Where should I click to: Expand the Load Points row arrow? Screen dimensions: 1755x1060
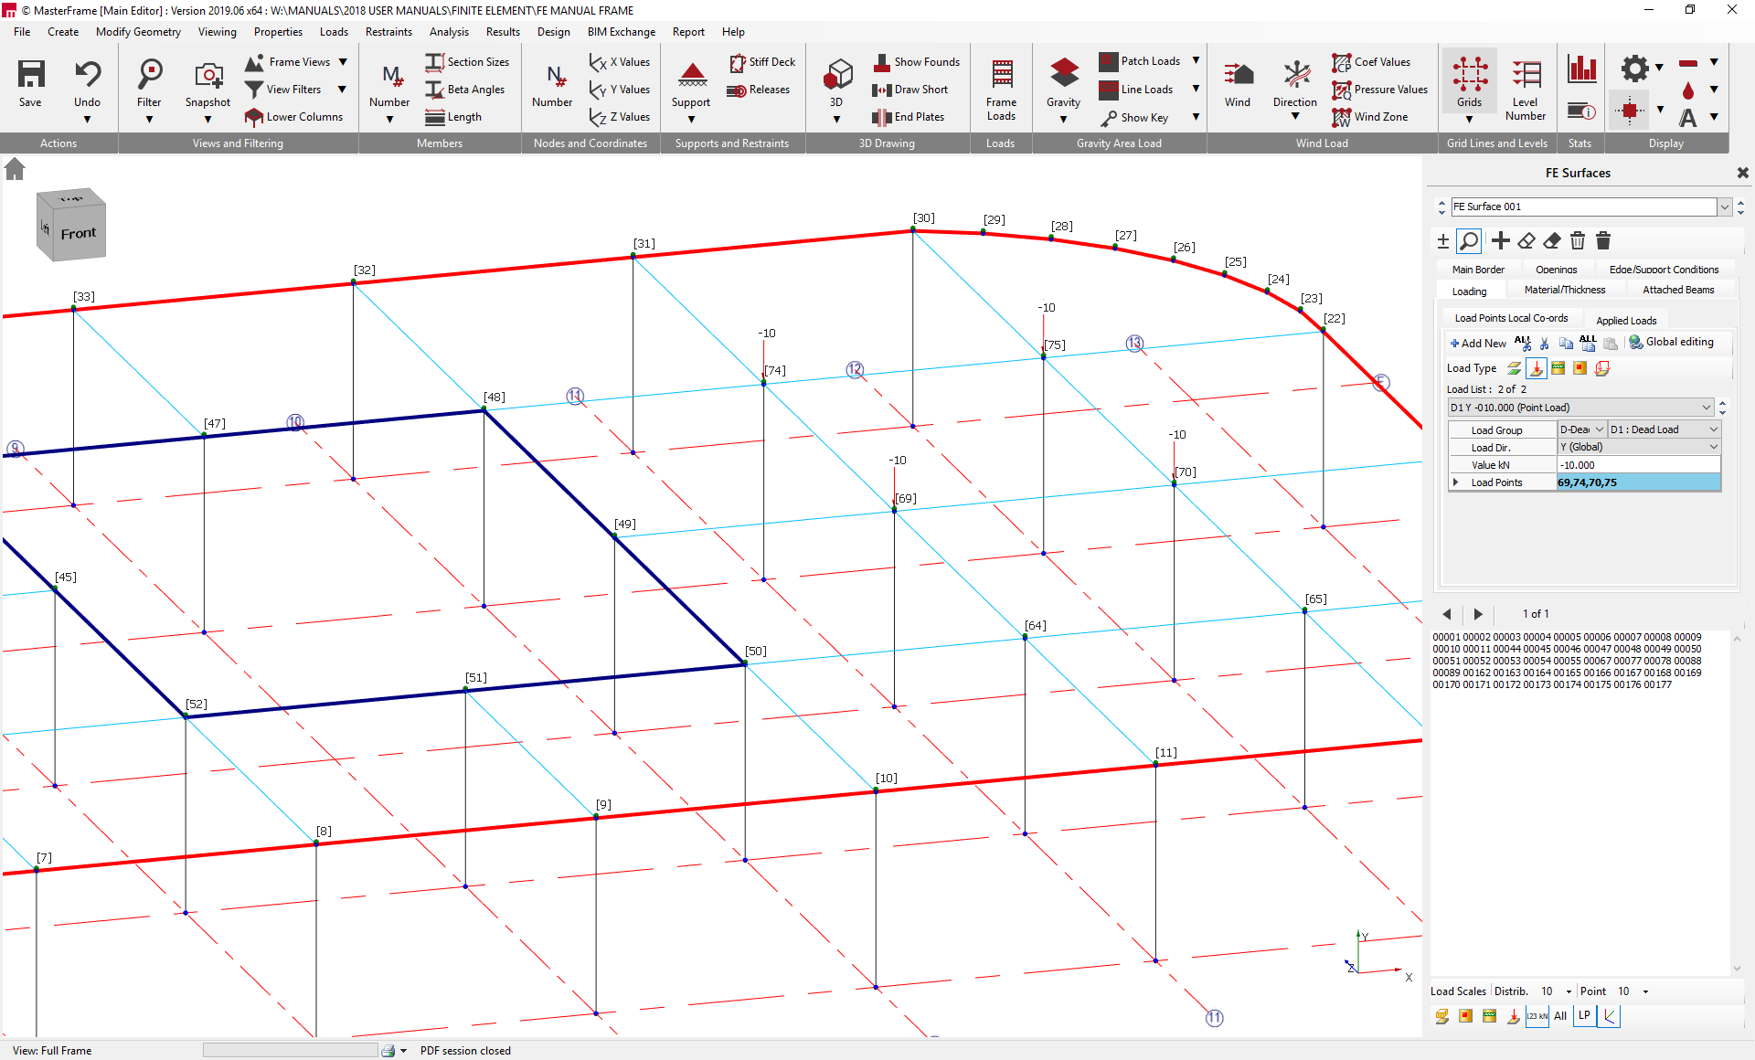pyautogui.click(x=1456, y=482)
